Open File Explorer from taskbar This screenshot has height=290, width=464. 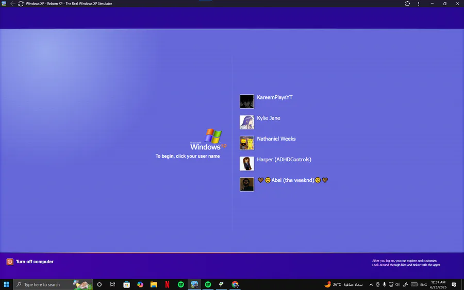(x=154, y=284)
